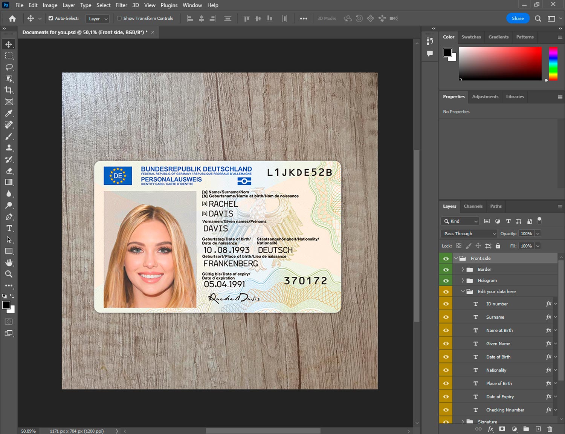
Task: Click the layer Opacity value field
Action: tap(526, 234)
